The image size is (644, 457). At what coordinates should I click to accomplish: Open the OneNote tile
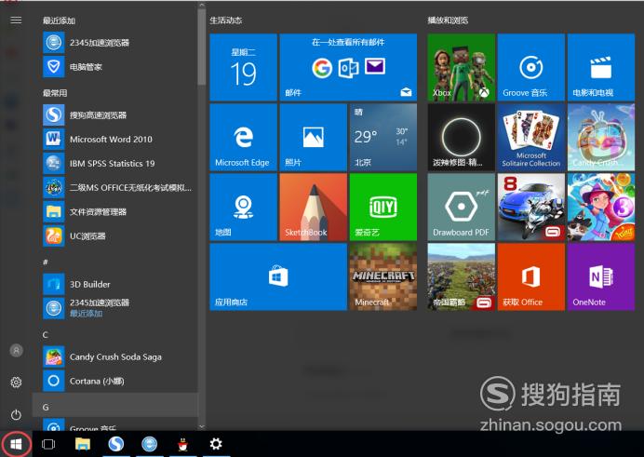click(x=601, y=276)
